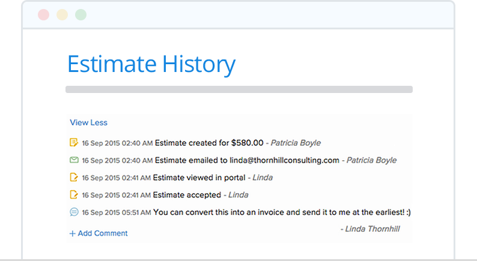The width and height of the screenshot is (477, 261).
Task: Click the viewed in portal edit icon
Action: pyautogui.click(x=74, y=177)
